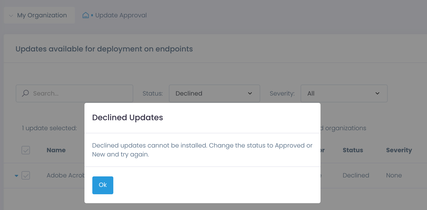Click the Status column header
The height and width of the screenshot is (210, 427).
click(353, 150)
